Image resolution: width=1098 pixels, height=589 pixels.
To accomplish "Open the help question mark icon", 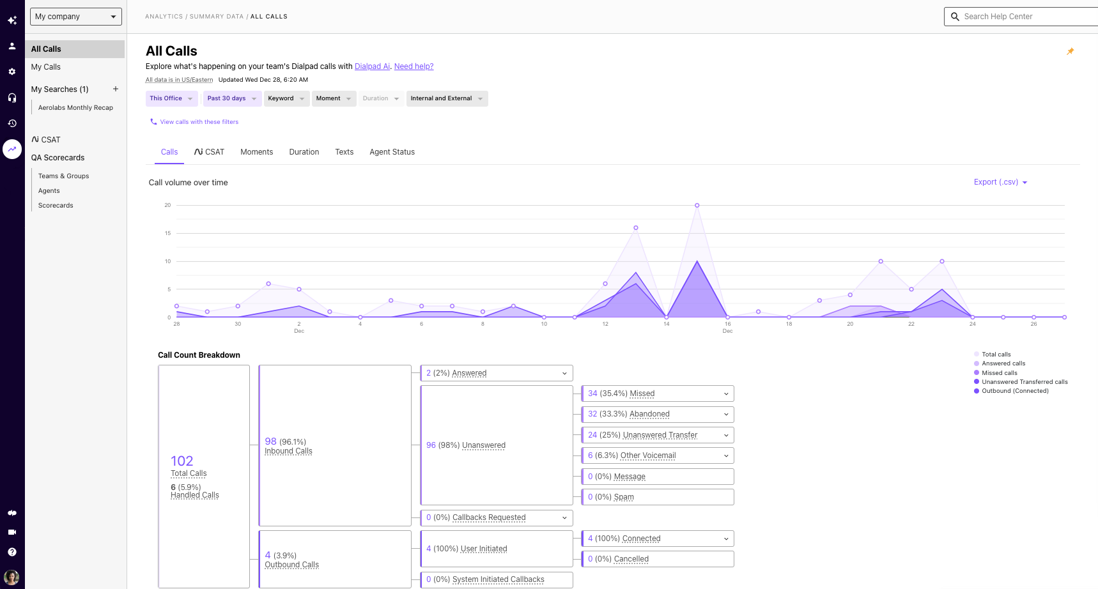I will [12, 552].
